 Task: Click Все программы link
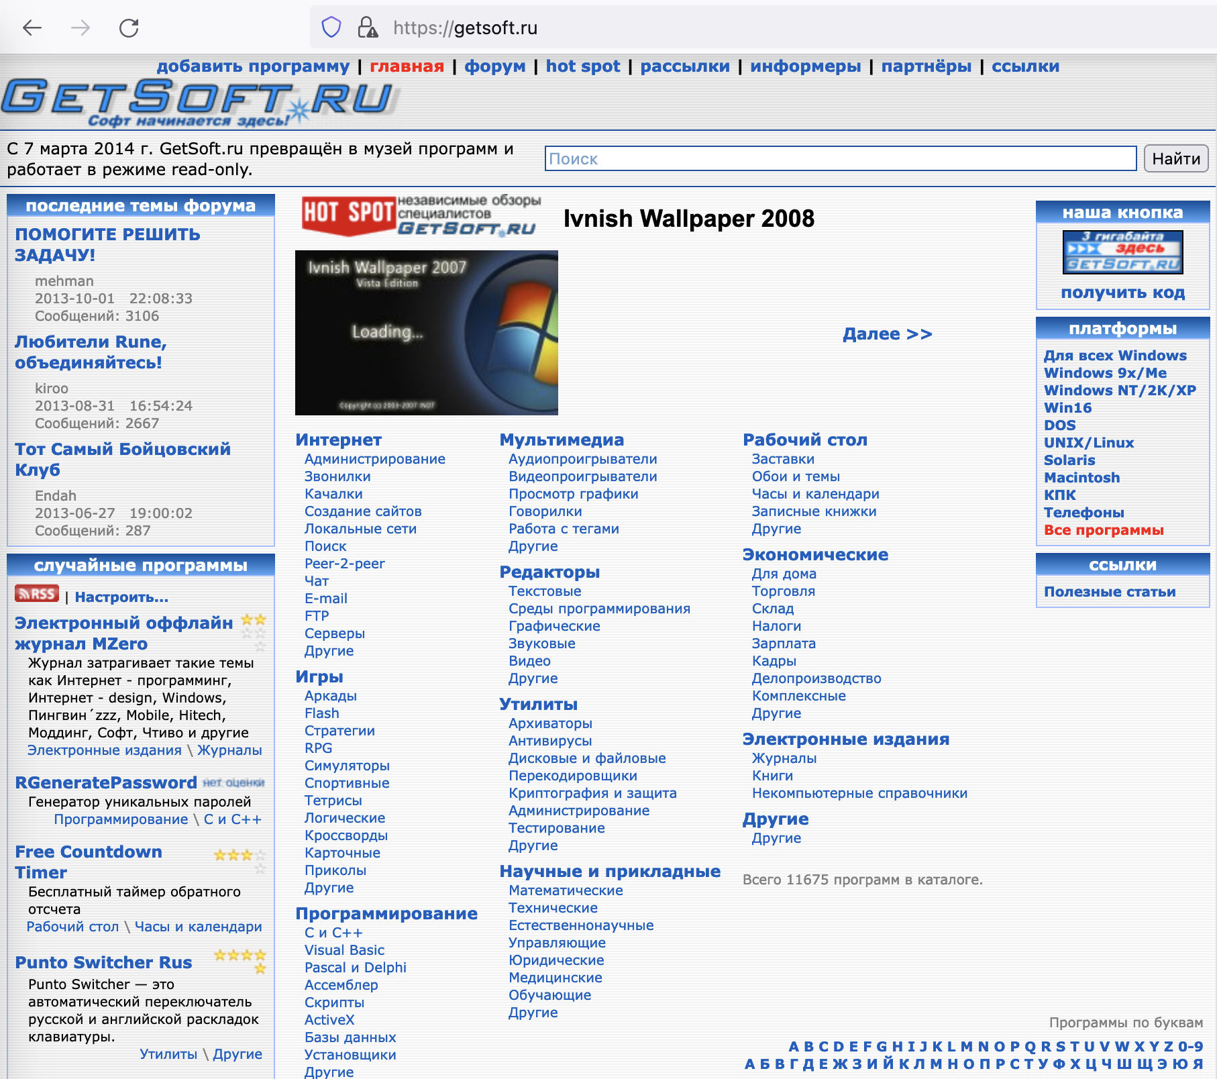coord(1104,530)
